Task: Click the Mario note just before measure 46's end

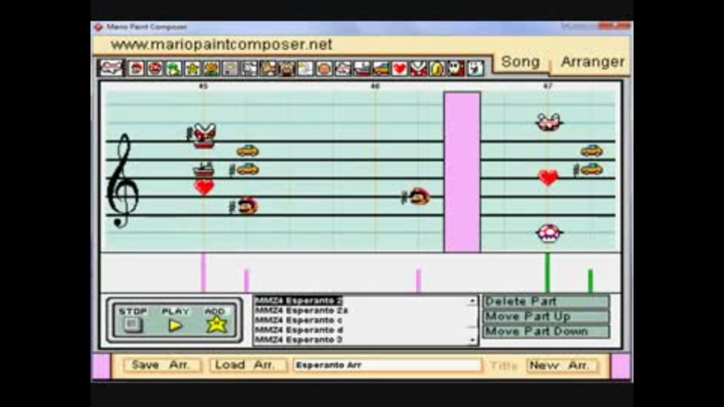Action: click(x=419, y=197)
